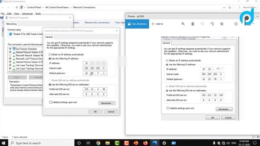Click Cancel in IPv4 Properties dialog

coord(111,112)
